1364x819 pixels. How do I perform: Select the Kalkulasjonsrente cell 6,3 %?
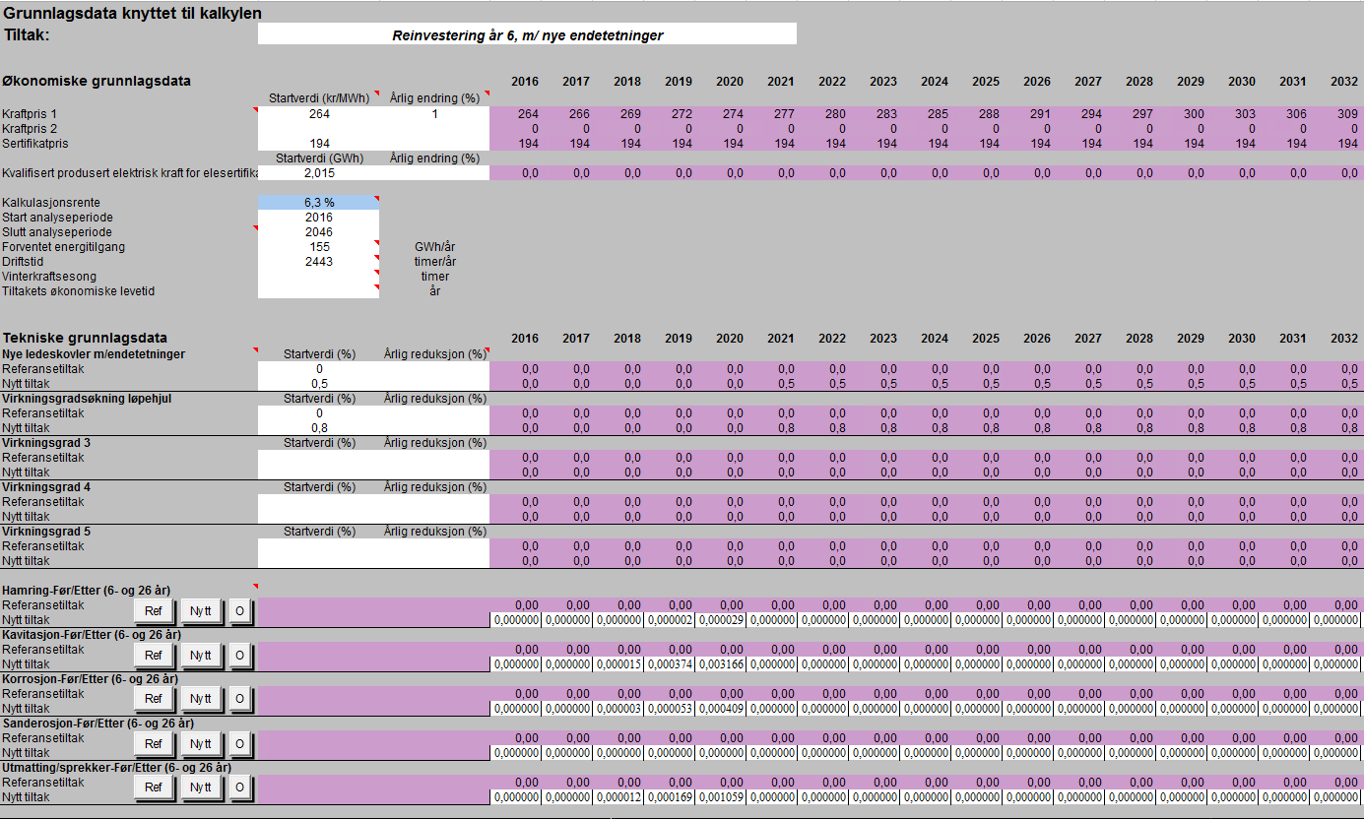click(x=318, y=203)
